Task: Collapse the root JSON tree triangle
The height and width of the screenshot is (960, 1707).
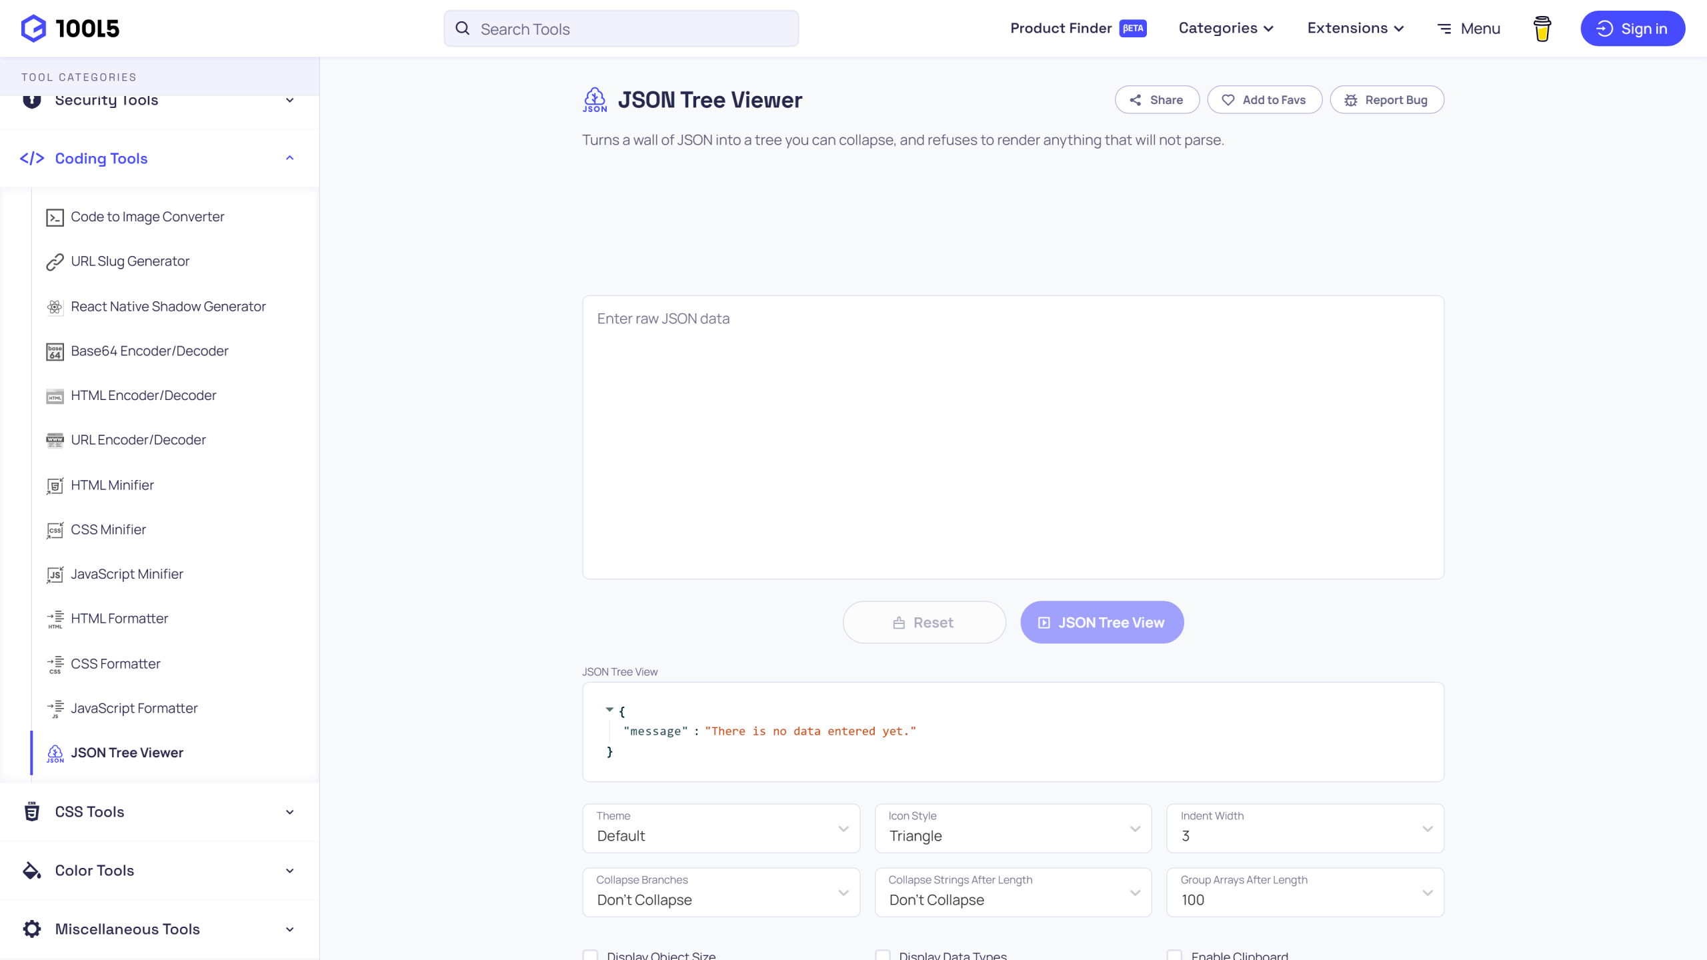Action: point(609,710)
